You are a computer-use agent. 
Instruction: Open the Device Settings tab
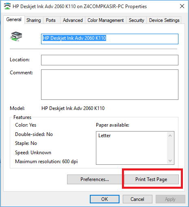(x=164, y=20)
